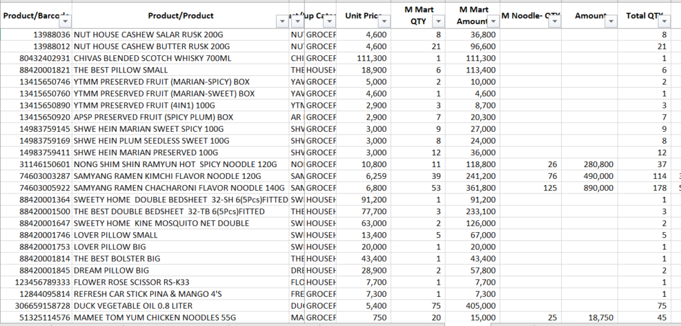Open the M Mart Amount filter dropdown

[x=493, y=21]
